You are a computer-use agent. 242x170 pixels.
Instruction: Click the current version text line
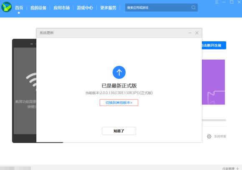[119, 93]
